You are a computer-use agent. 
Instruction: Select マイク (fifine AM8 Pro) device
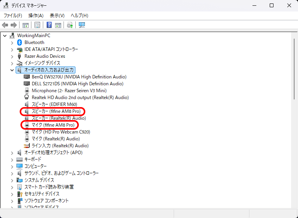(53, 125)
